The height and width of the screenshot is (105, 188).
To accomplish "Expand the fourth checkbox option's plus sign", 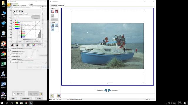I will pos(9,56).
